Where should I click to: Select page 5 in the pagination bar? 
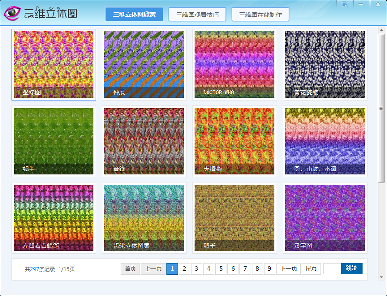[221, 268]
